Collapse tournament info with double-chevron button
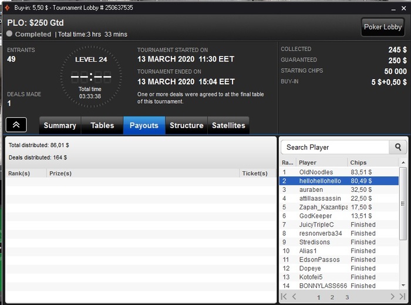 click(16, 125)
